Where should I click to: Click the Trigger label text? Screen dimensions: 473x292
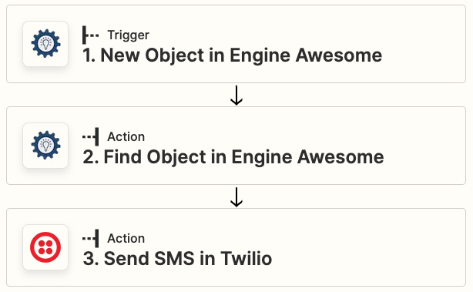tap(128, 35)
